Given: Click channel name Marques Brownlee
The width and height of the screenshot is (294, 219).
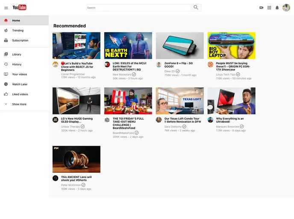Looking at the screenshot, I should (227, 127).
